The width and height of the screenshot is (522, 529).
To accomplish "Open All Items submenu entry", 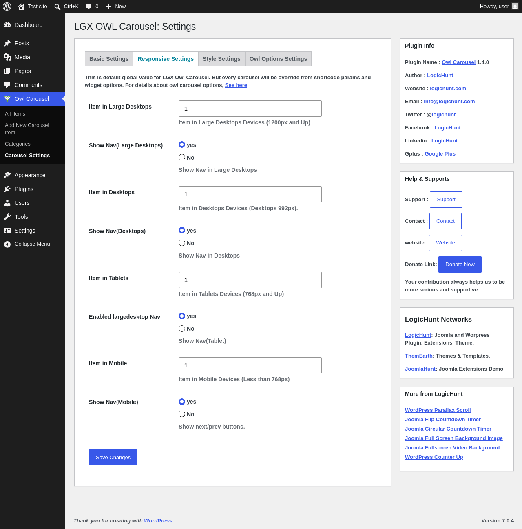I will [x=15, y=114].
